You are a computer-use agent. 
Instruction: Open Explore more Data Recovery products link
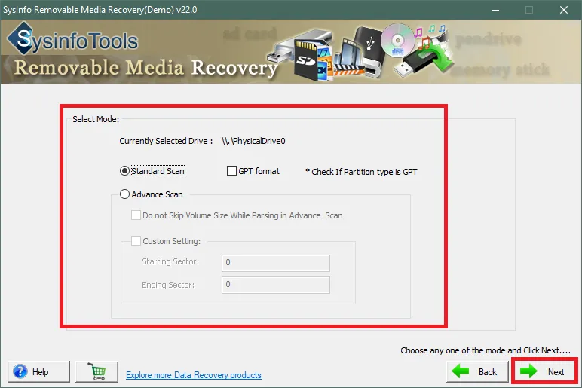coord(194,375)
